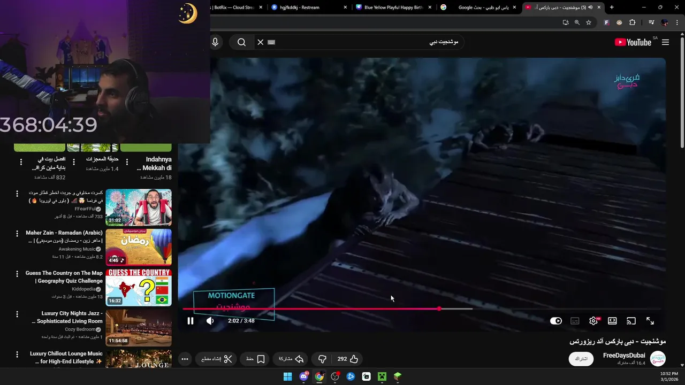This screenshot has width=685, height=385.
Task: Click search box containing موشنجيت دبي
Action: click(x=369, y=42)
